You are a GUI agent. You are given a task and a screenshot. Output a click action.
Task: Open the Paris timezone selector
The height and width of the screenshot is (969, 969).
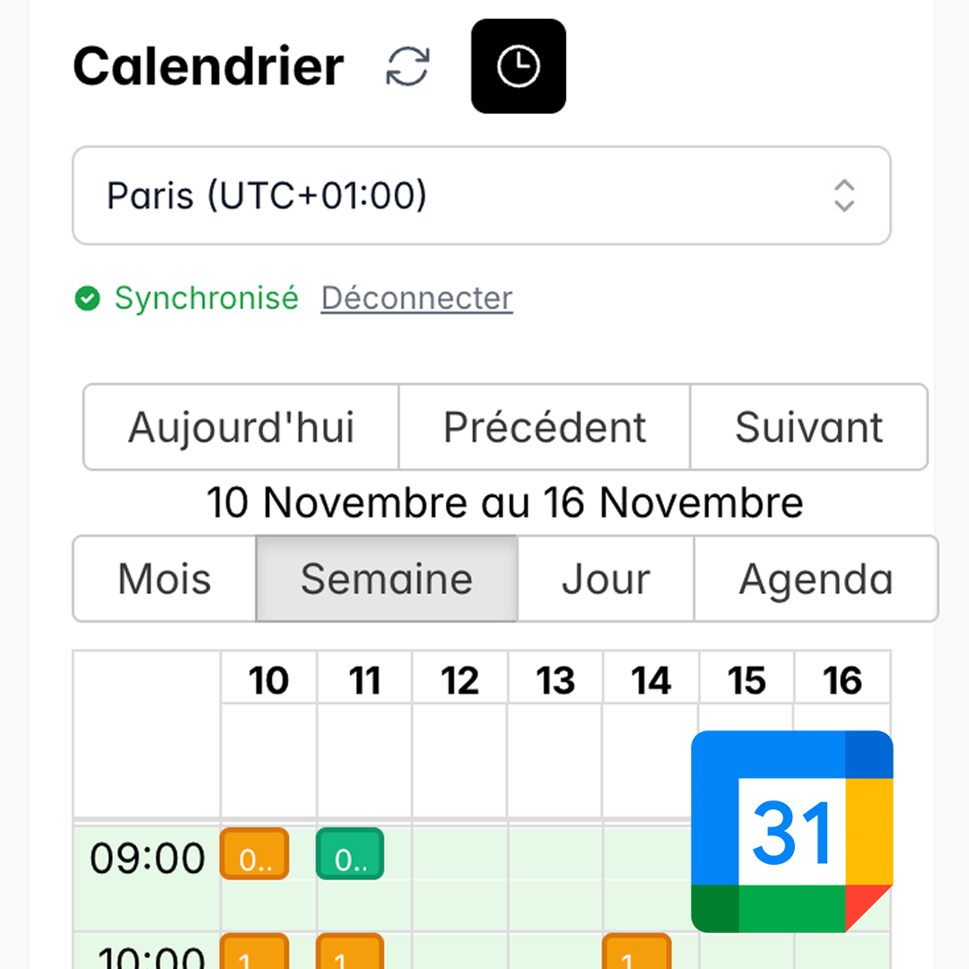click(x=481, y=195)
